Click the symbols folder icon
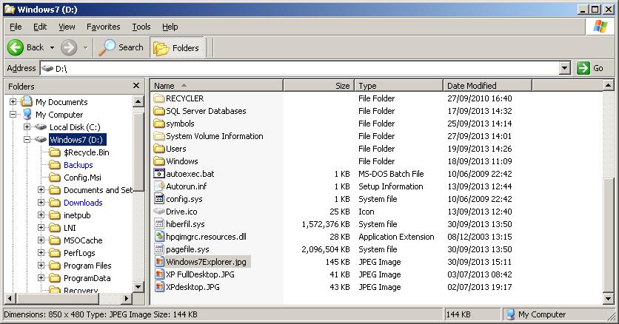 [158, 124]
